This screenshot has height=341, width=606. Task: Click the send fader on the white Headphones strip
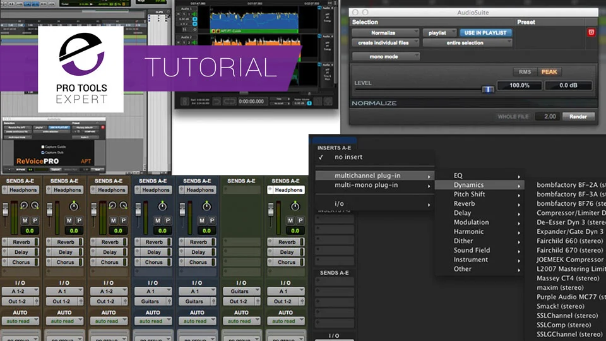271,209
